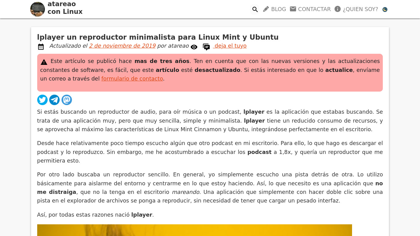
Task: Click the pencil icon beside BLOG
Action: (x=266, y=9)
